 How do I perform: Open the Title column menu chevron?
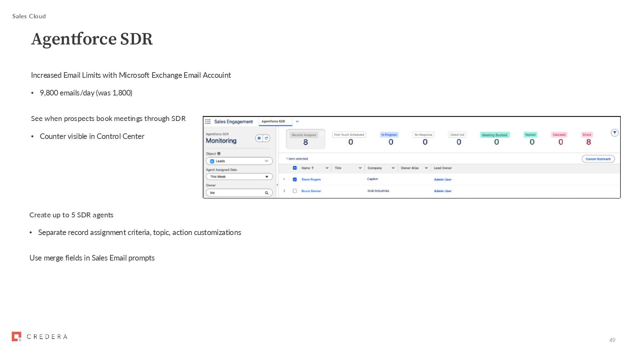[360, 168]
